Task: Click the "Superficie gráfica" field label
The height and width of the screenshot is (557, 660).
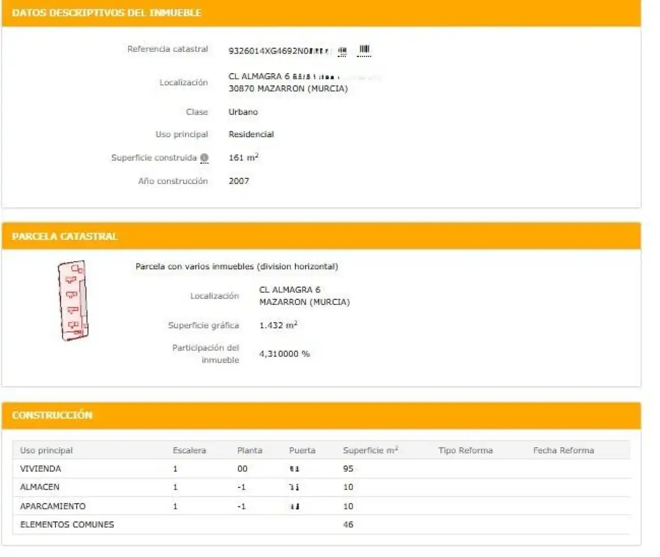Action: [x=204, y=325]
